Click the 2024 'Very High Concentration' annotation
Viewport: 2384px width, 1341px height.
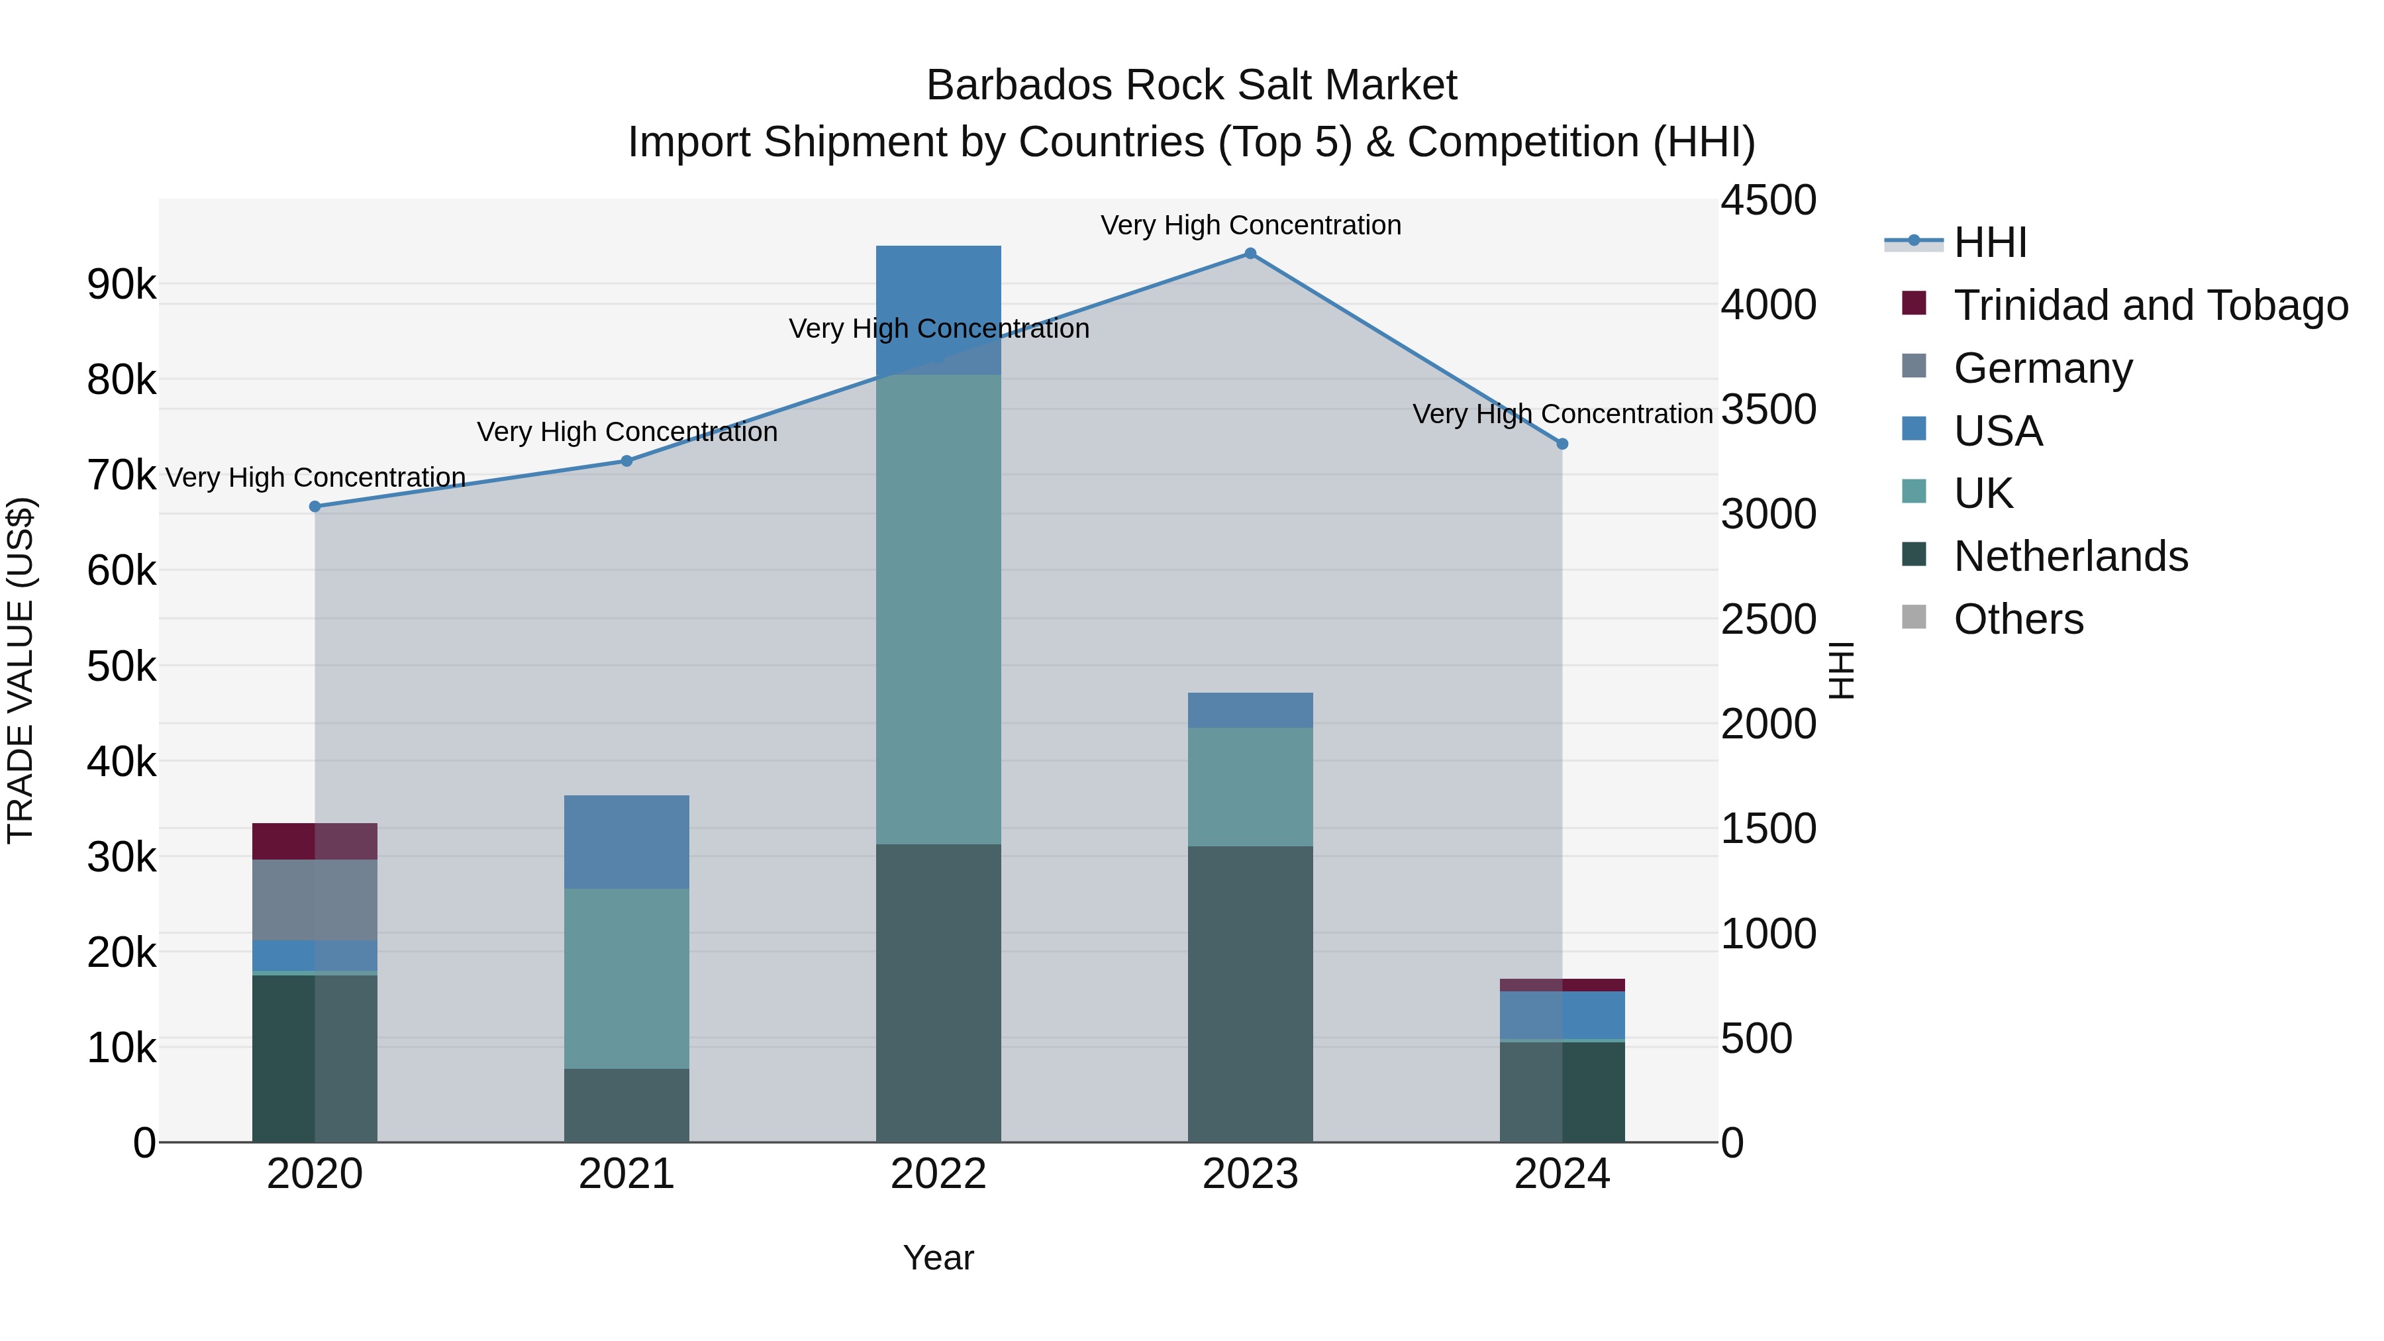(x=1562, y=414)
